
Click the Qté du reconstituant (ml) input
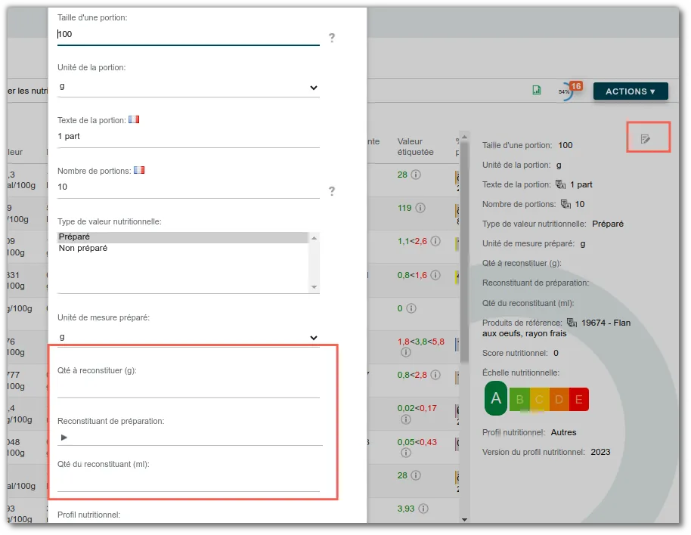pyautogui.click(x=188, y=481)
